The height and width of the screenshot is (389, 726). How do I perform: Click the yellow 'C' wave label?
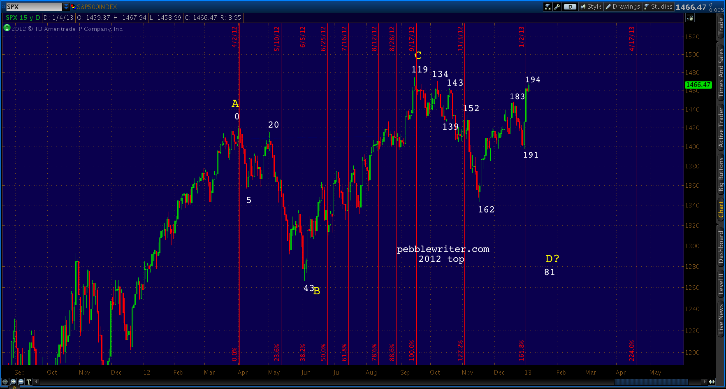[x=418, y=56]
